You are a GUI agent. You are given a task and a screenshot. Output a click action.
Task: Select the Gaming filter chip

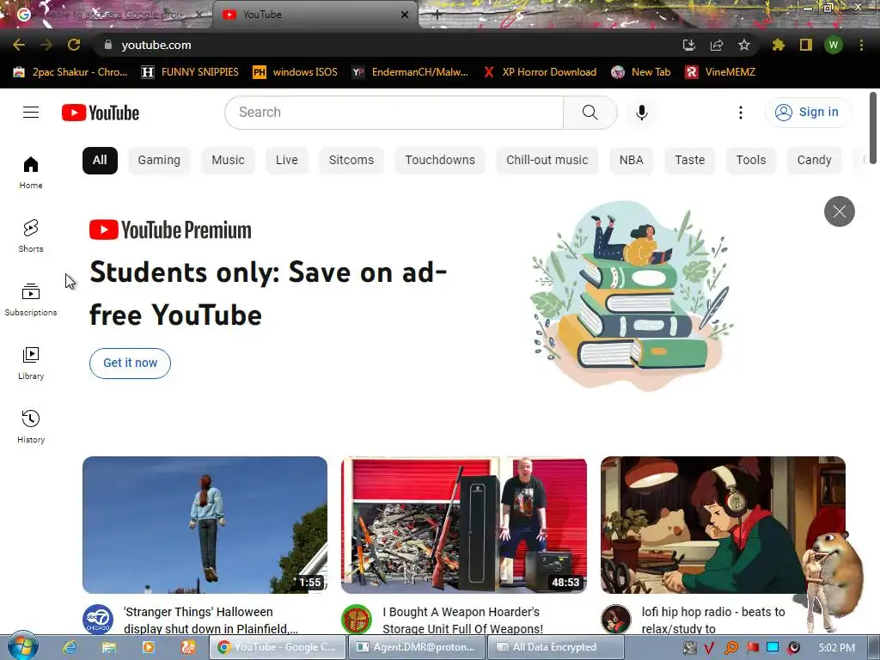coord(159,161)
